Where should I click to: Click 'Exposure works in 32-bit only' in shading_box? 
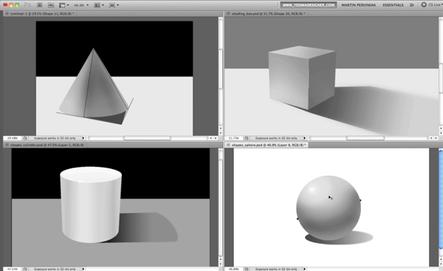(x=276, y=138)
